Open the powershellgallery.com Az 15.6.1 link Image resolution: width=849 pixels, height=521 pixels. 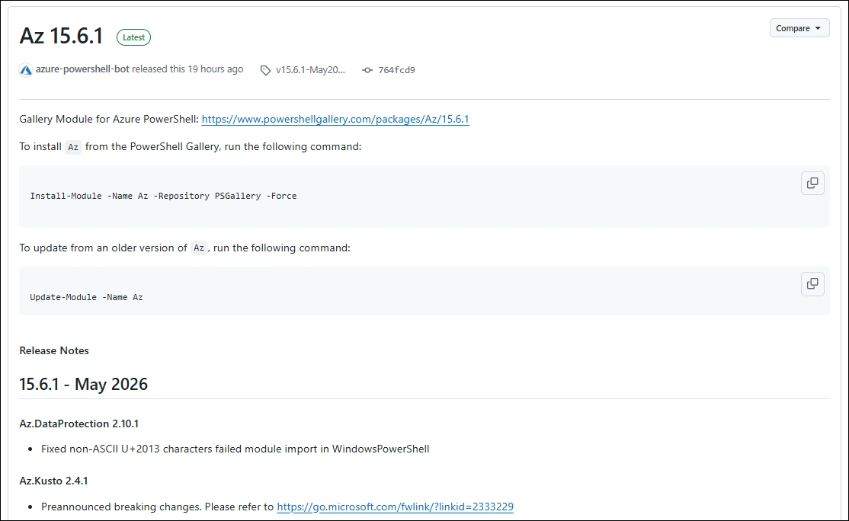335,119
